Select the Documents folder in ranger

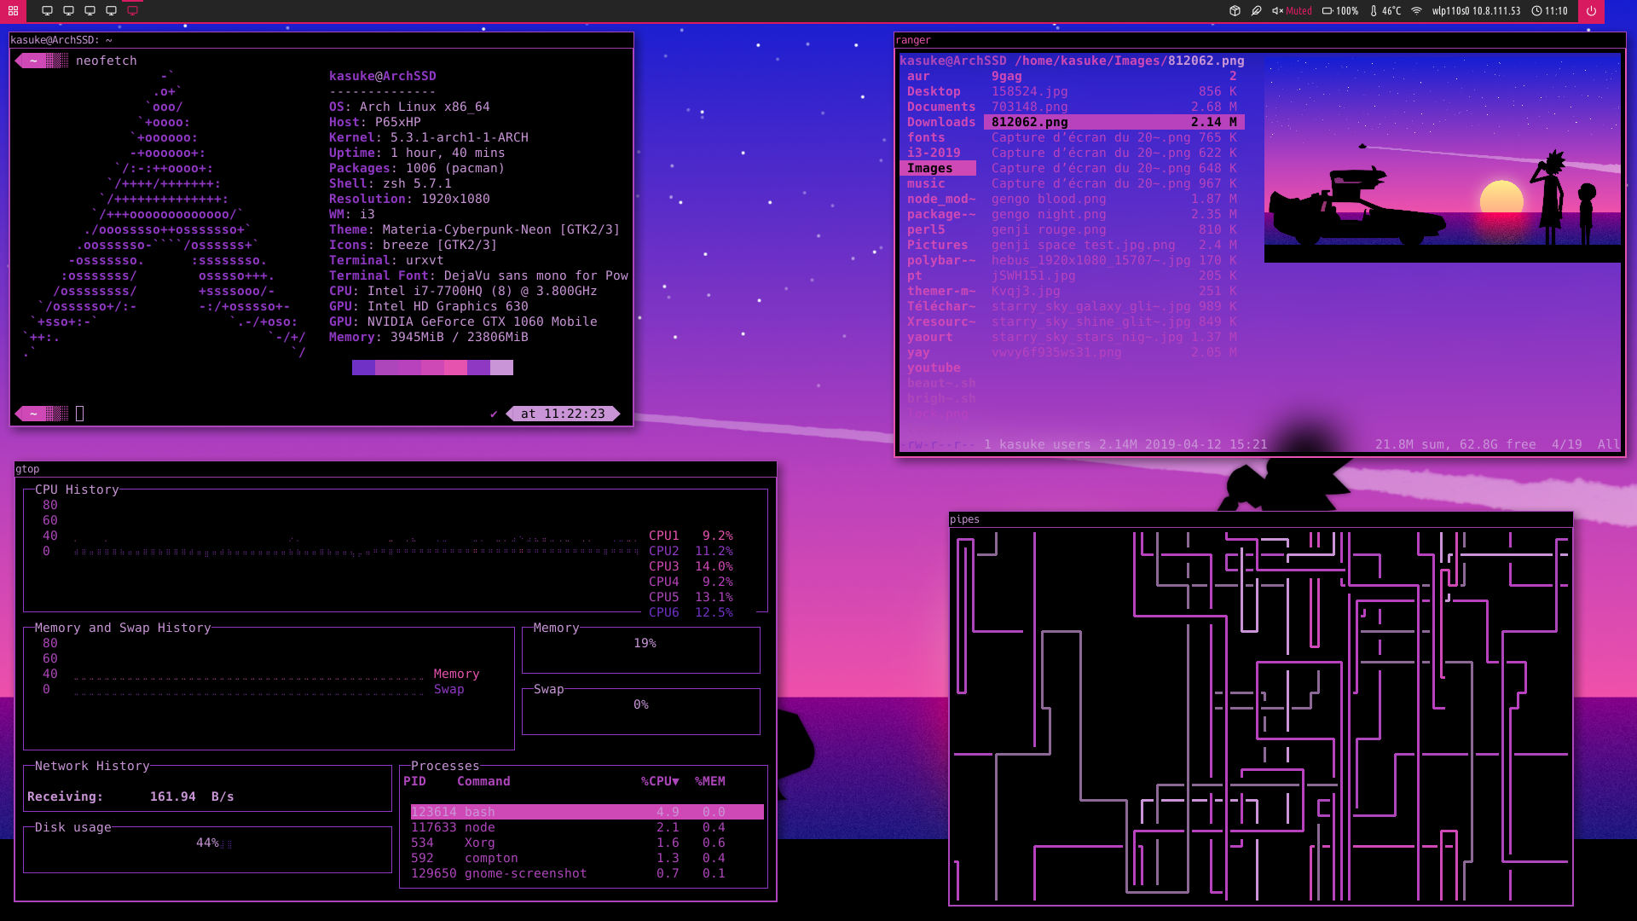point(941,107)
